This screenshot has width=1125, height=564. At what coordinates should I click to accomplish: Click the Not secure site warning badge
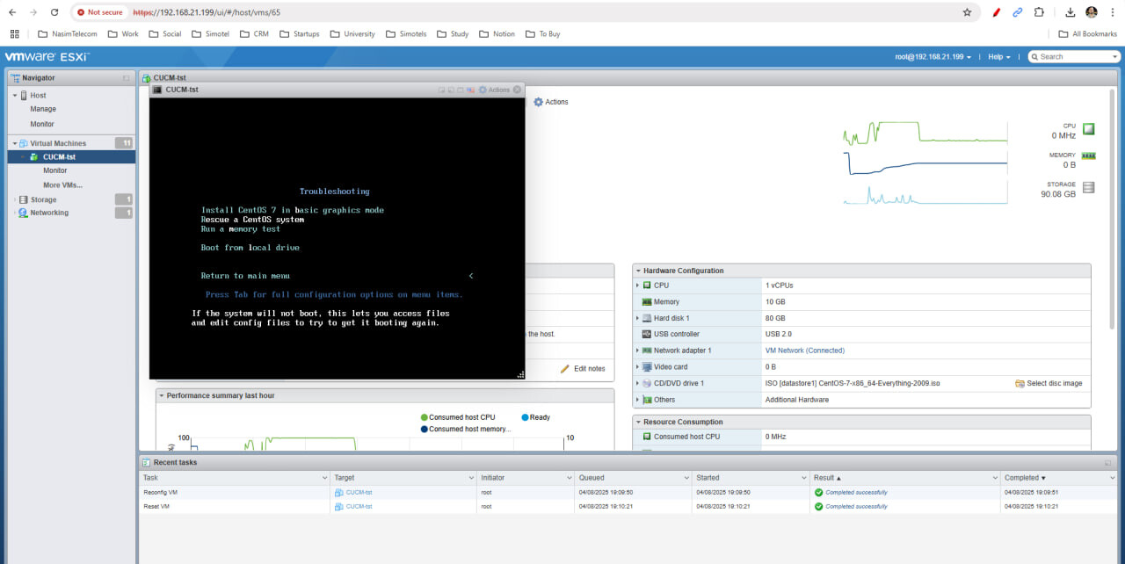point(99,12)
